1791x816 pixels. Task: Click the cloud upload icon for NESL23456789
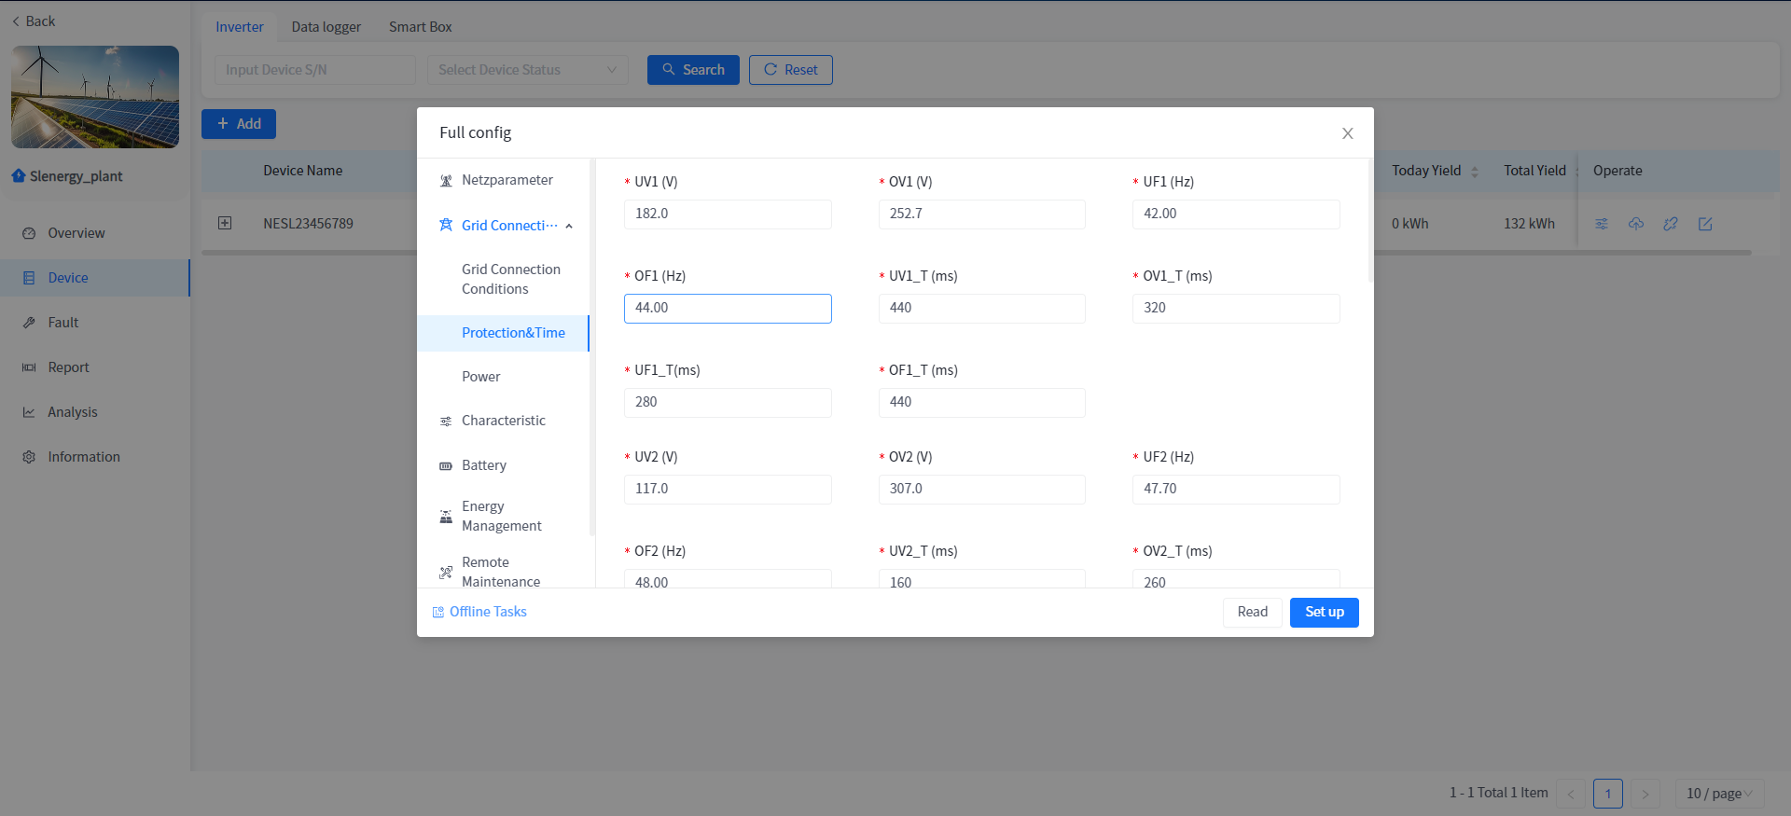1636,224
